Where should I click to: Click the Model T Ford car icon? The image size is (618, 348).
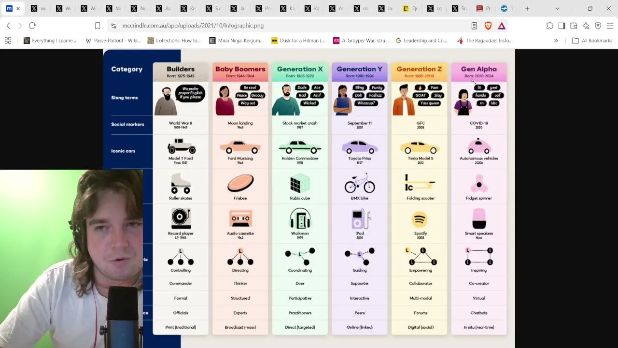(x=181, y=146)
